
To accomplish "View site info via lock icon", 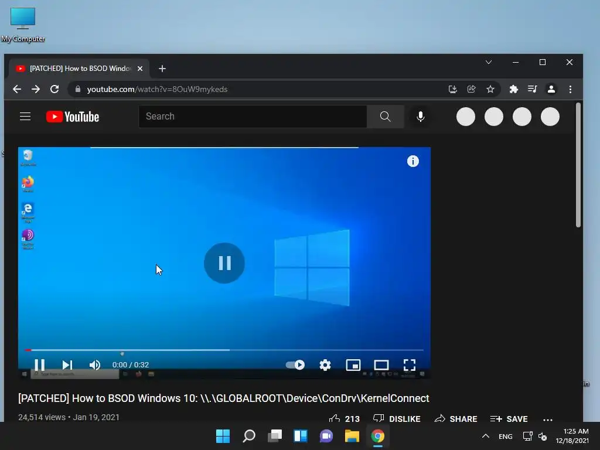I will 78,89.
